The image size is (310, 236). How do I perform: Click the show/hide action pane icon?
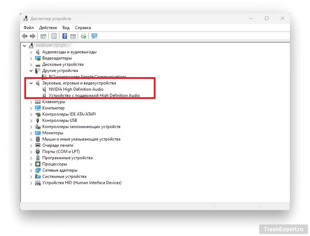[x=73, y=36]
